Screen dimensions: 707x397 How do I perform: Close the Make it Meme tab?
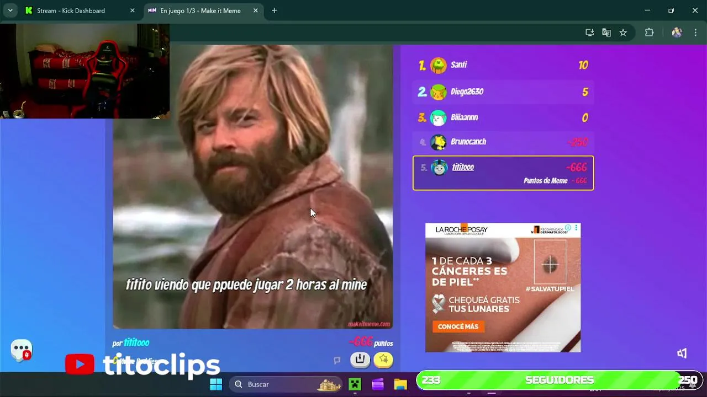pos(255,10)
